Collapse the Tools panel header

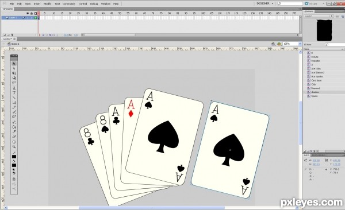[x=14, y=56]
